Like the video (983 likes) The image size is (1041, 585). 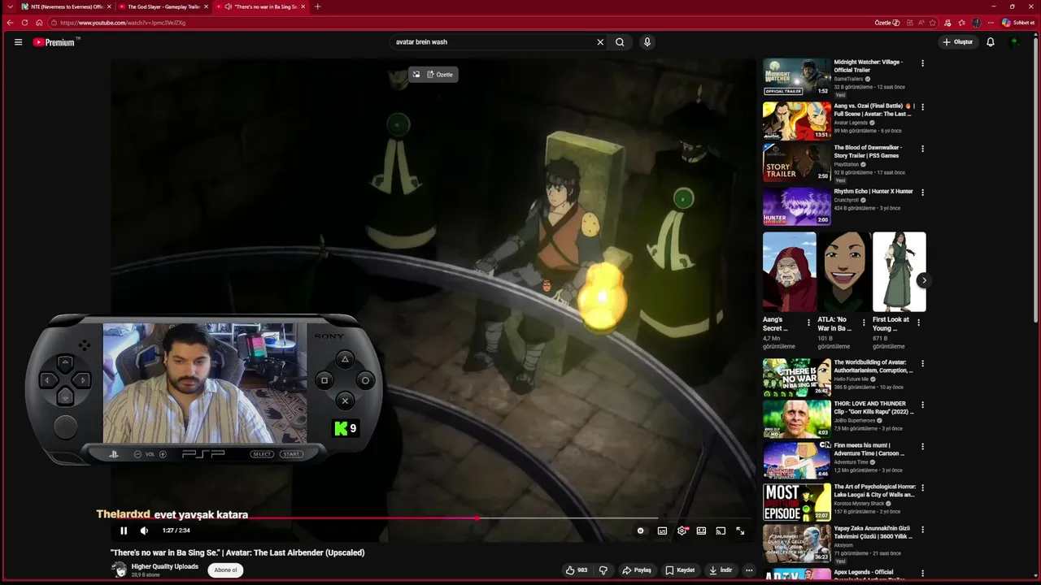click(577, 570)
